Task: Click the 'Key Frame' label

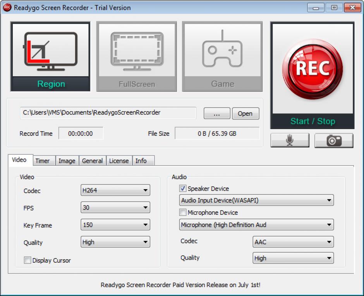Action: [38, 225]
